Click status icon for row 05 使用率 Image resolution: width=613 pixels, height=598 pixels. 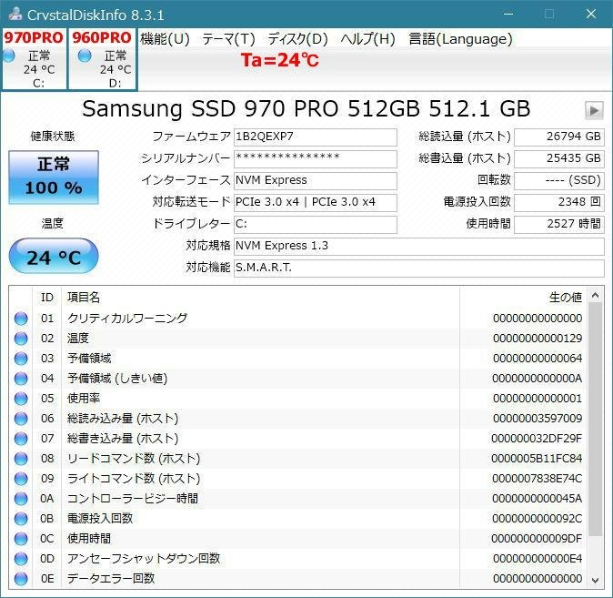click(21, 399)
